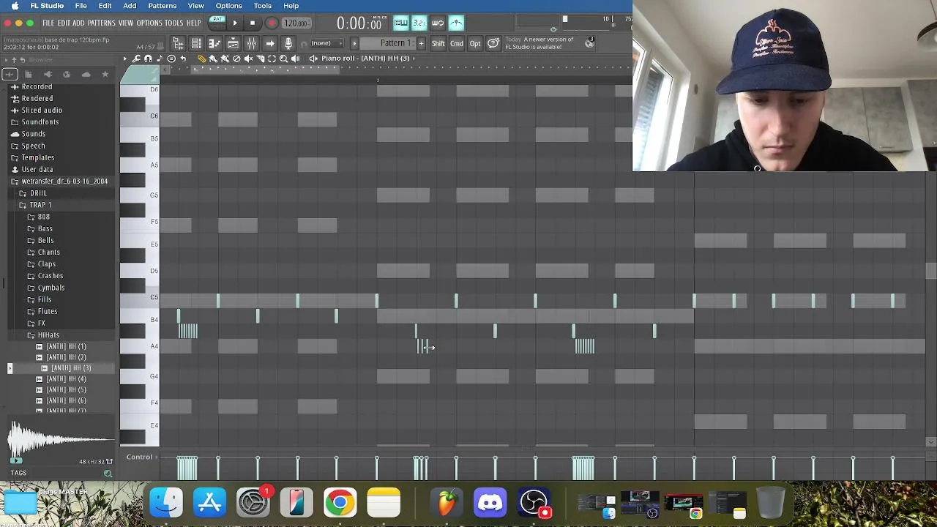Click the sample waveform preview
The height and width of the screenshot is (527, 937).
coord(61,438)
